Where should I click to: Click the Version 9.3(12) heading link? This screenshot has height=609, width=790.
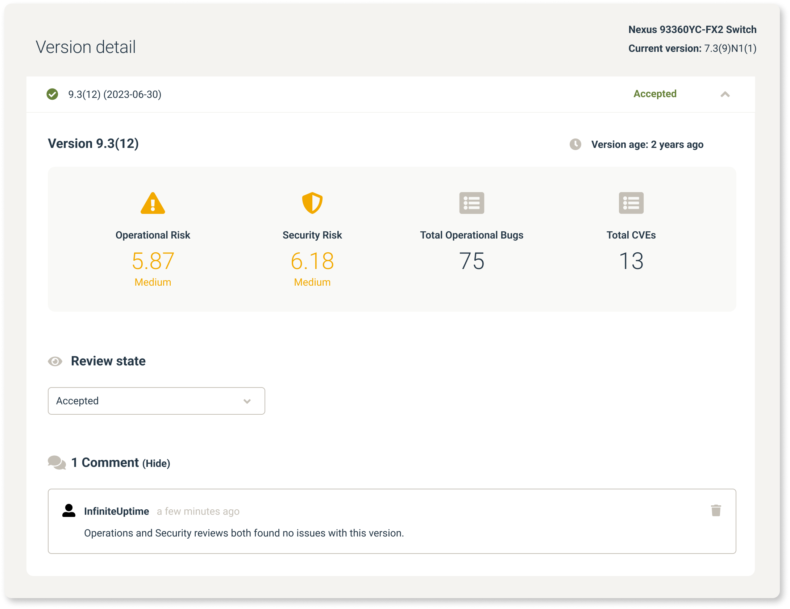pos(93,143)
